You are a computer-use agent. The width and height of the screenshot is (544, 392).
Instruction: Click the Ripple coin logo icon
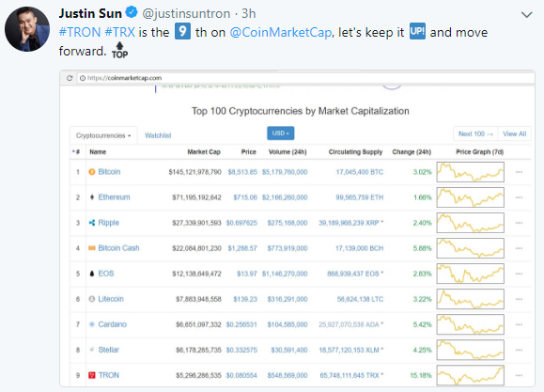tap(92, 223)
